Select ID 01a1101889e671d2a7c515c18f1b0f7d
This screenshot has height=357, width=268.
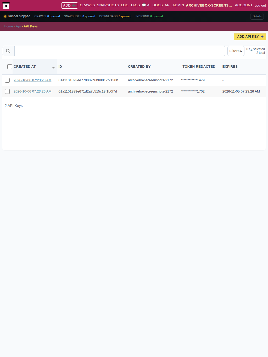[x=88, y=91]
